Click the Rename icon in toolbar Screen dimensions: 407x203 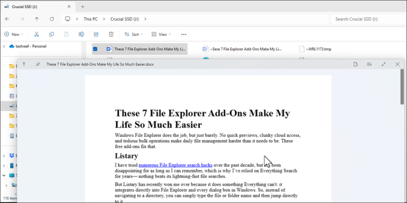pyautogui.click(x=81, y=34)
